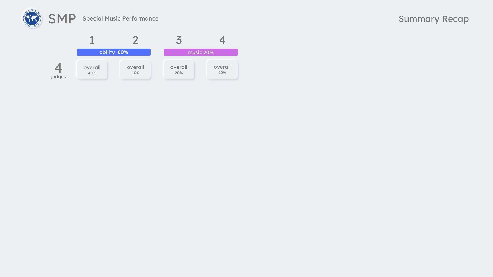
Task: Click the word 'ability' in blue bar
Action: click(x=107, y=52)
